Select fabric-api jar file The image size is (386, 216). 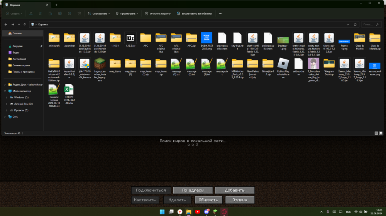pyautogui.click(x=329, y=43)
